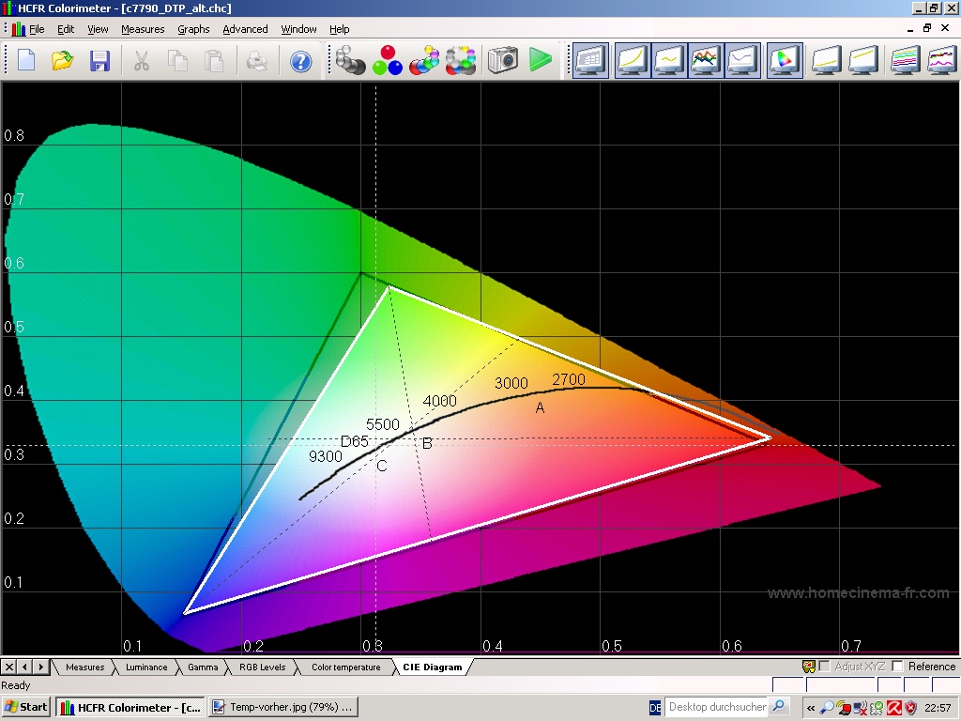Expand hidden system tray icons

[x=811, y=707]
